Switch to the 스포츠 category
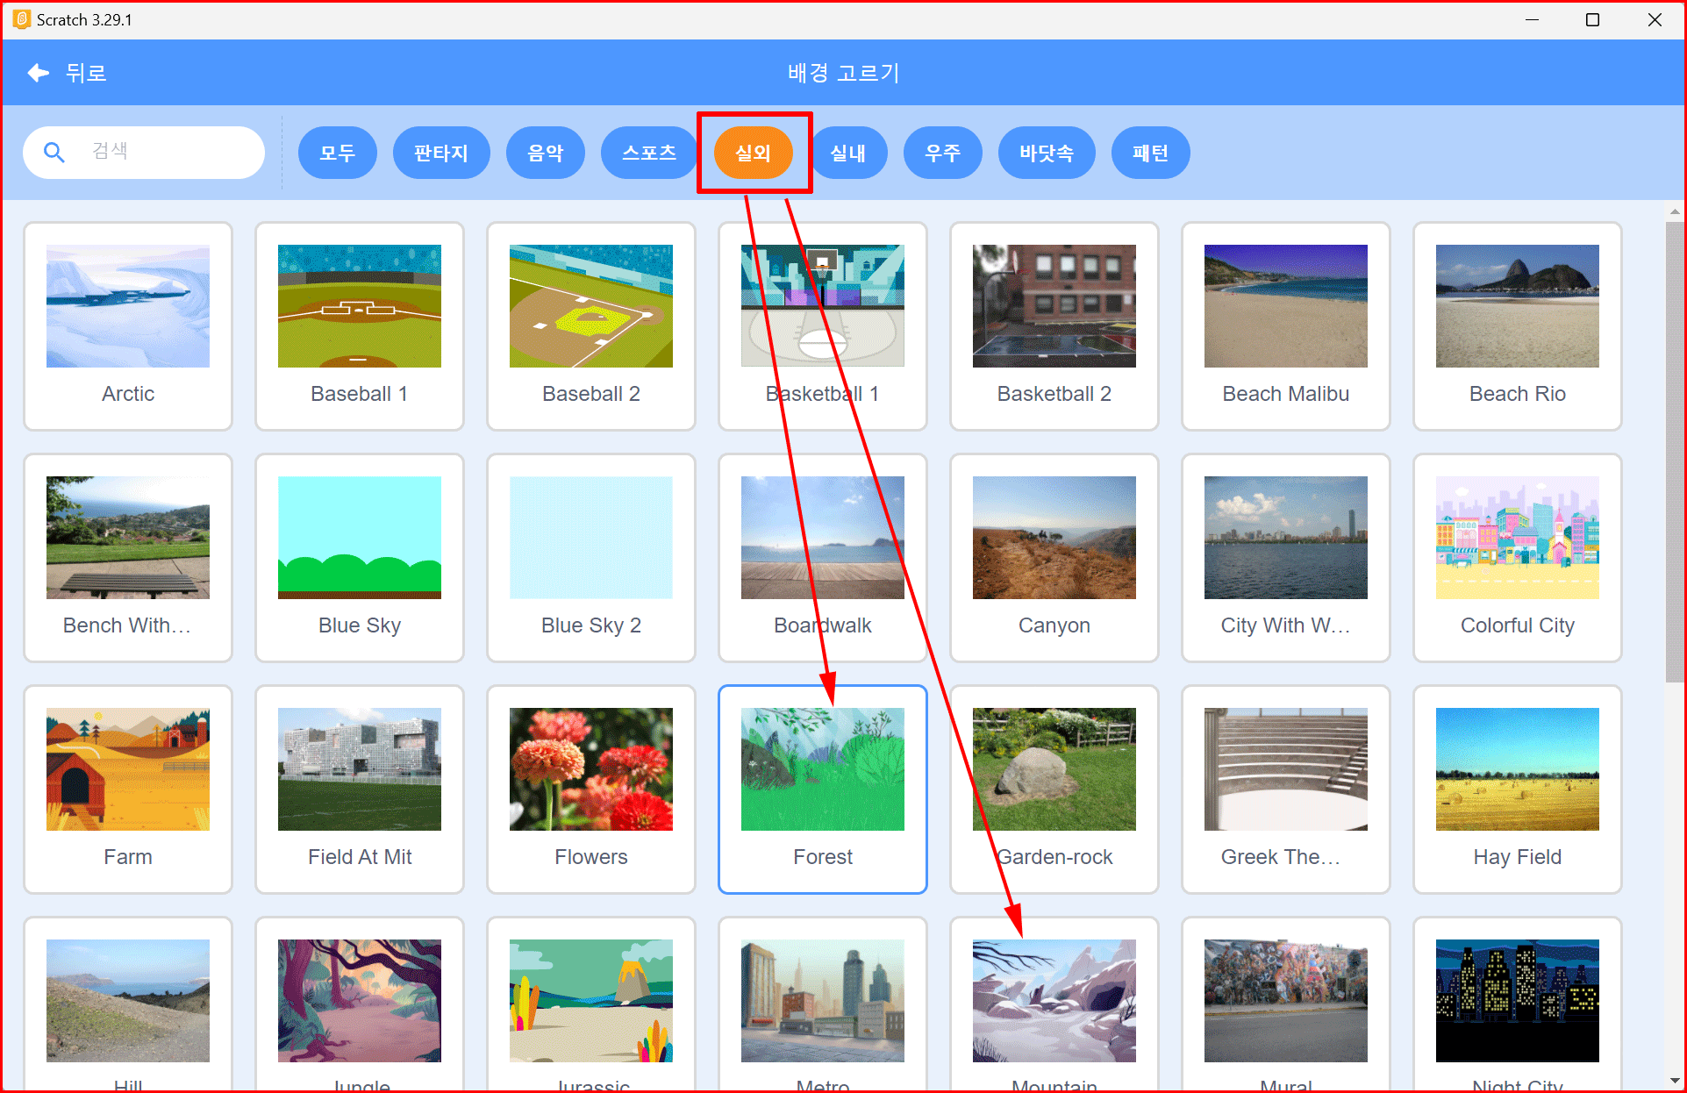1687x1093 pixels. tap(648, 153)
